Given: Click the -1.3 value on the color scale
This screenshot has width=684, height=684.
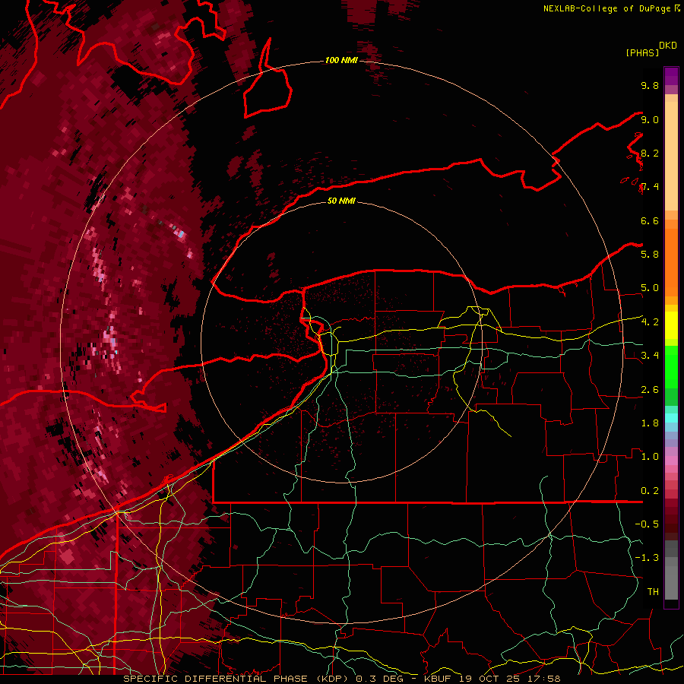Looking at the screenshot, I should (x=647, y=558).
